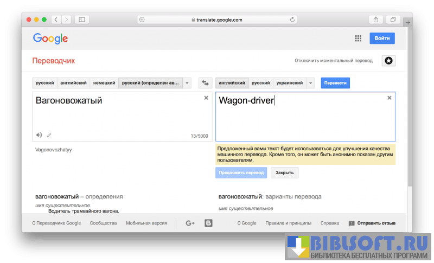Select русский as source language
434x263 pixels.
(45, 83)
